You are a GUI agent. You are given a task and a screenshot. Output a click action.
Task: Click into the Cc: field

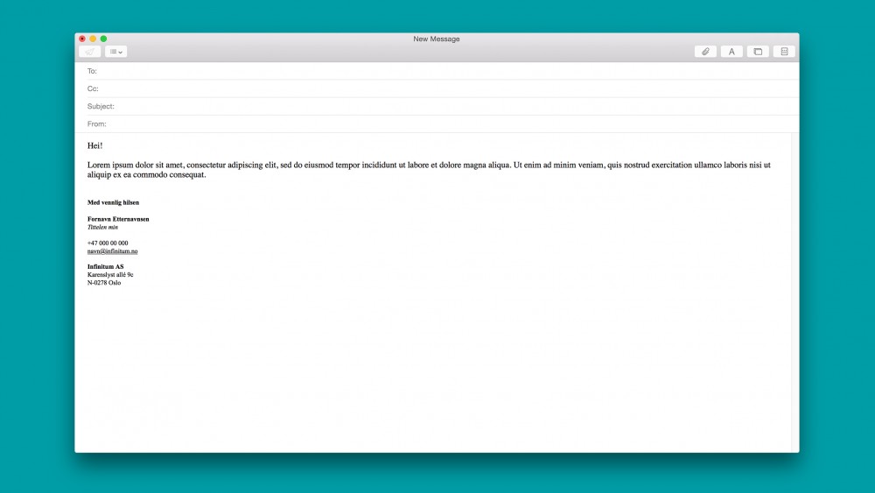[x=437, y=88]
